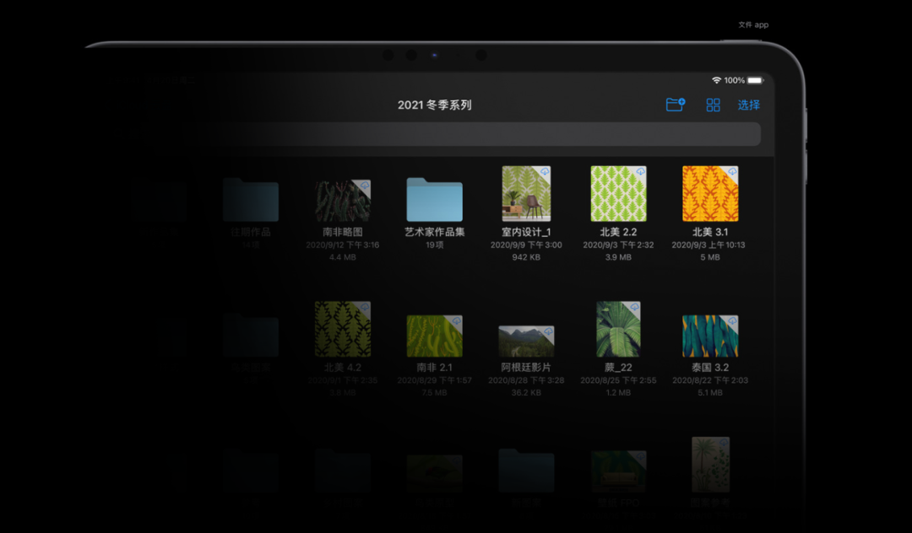
Task: Click the 北美 3.1 file name
Action: (710, 232)
